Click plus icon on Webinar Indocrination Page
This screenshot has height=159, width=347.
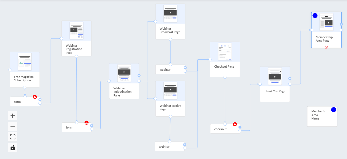139,75
